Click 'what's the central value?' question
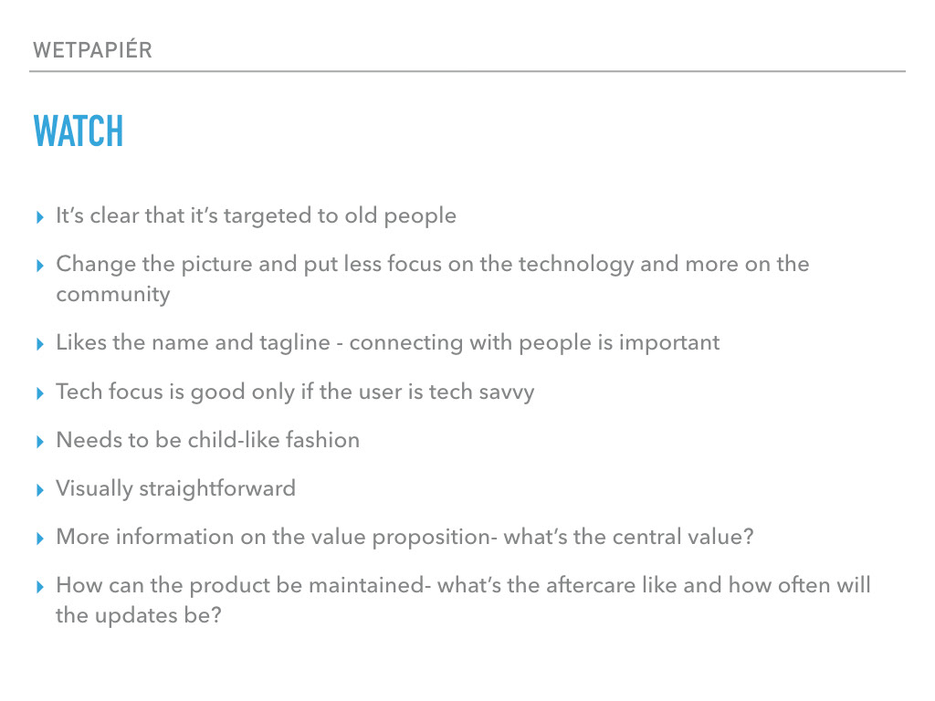The image size is (935, 701). 628,537
